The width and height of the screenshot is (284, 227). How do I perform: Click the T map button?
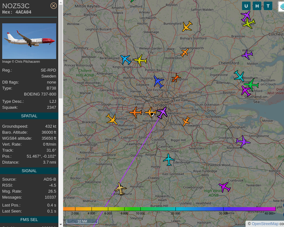pyautogui.click(x=268, y=6)
